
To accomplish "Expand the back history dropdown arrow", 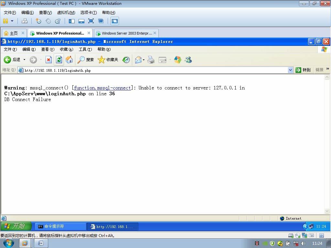I will coord(24,60).
